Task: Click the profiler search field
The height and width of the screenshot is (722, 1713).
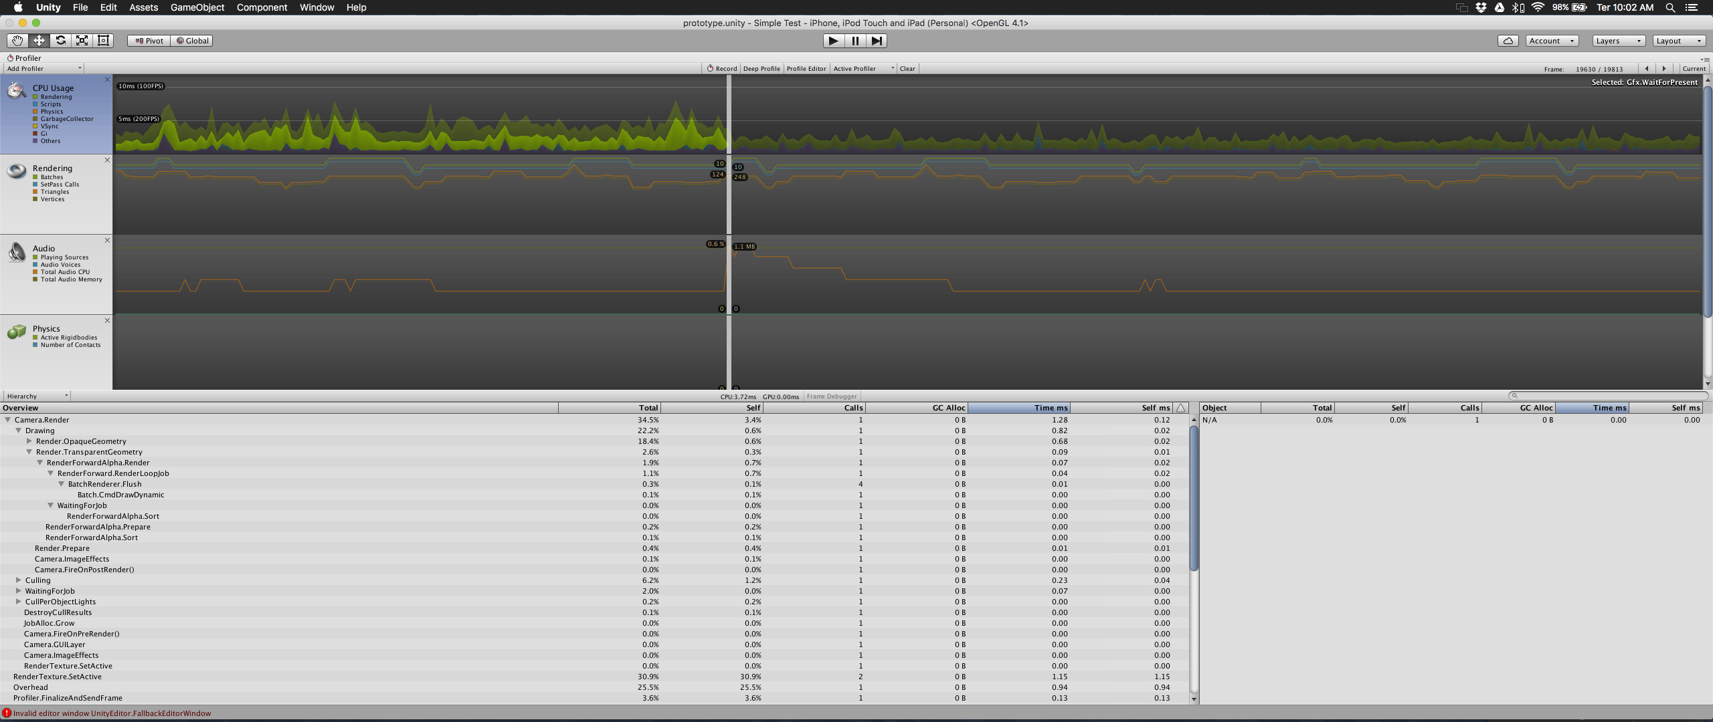Action: click(1609, 396)
